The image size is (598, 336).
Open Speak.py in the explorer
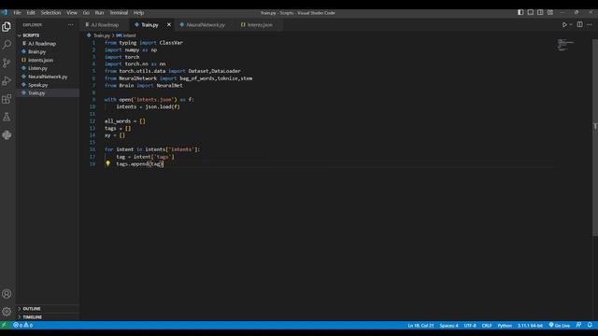(48, 85)
